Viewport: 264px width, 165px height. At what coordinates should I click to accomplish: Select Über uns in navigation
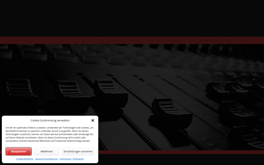[x=117, y=40]
